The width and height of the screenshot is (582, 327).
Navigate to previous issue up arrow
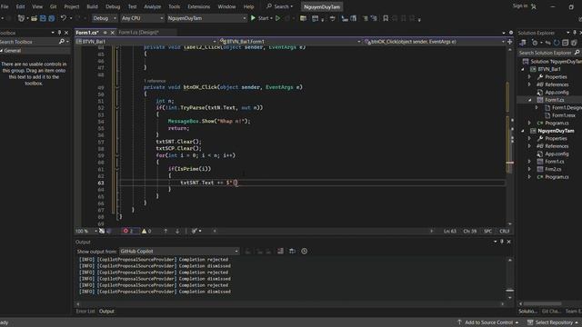166,231
